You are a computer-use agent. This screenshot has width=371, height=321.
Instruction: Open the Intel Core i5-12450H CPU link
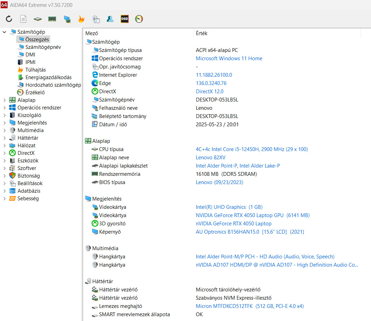pyautogui.click(x=252, y=149)
